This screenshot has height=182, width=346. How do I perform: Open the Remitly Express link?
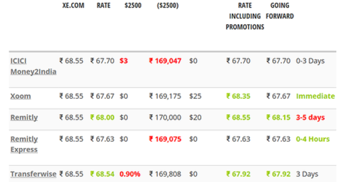pos(24,144)
